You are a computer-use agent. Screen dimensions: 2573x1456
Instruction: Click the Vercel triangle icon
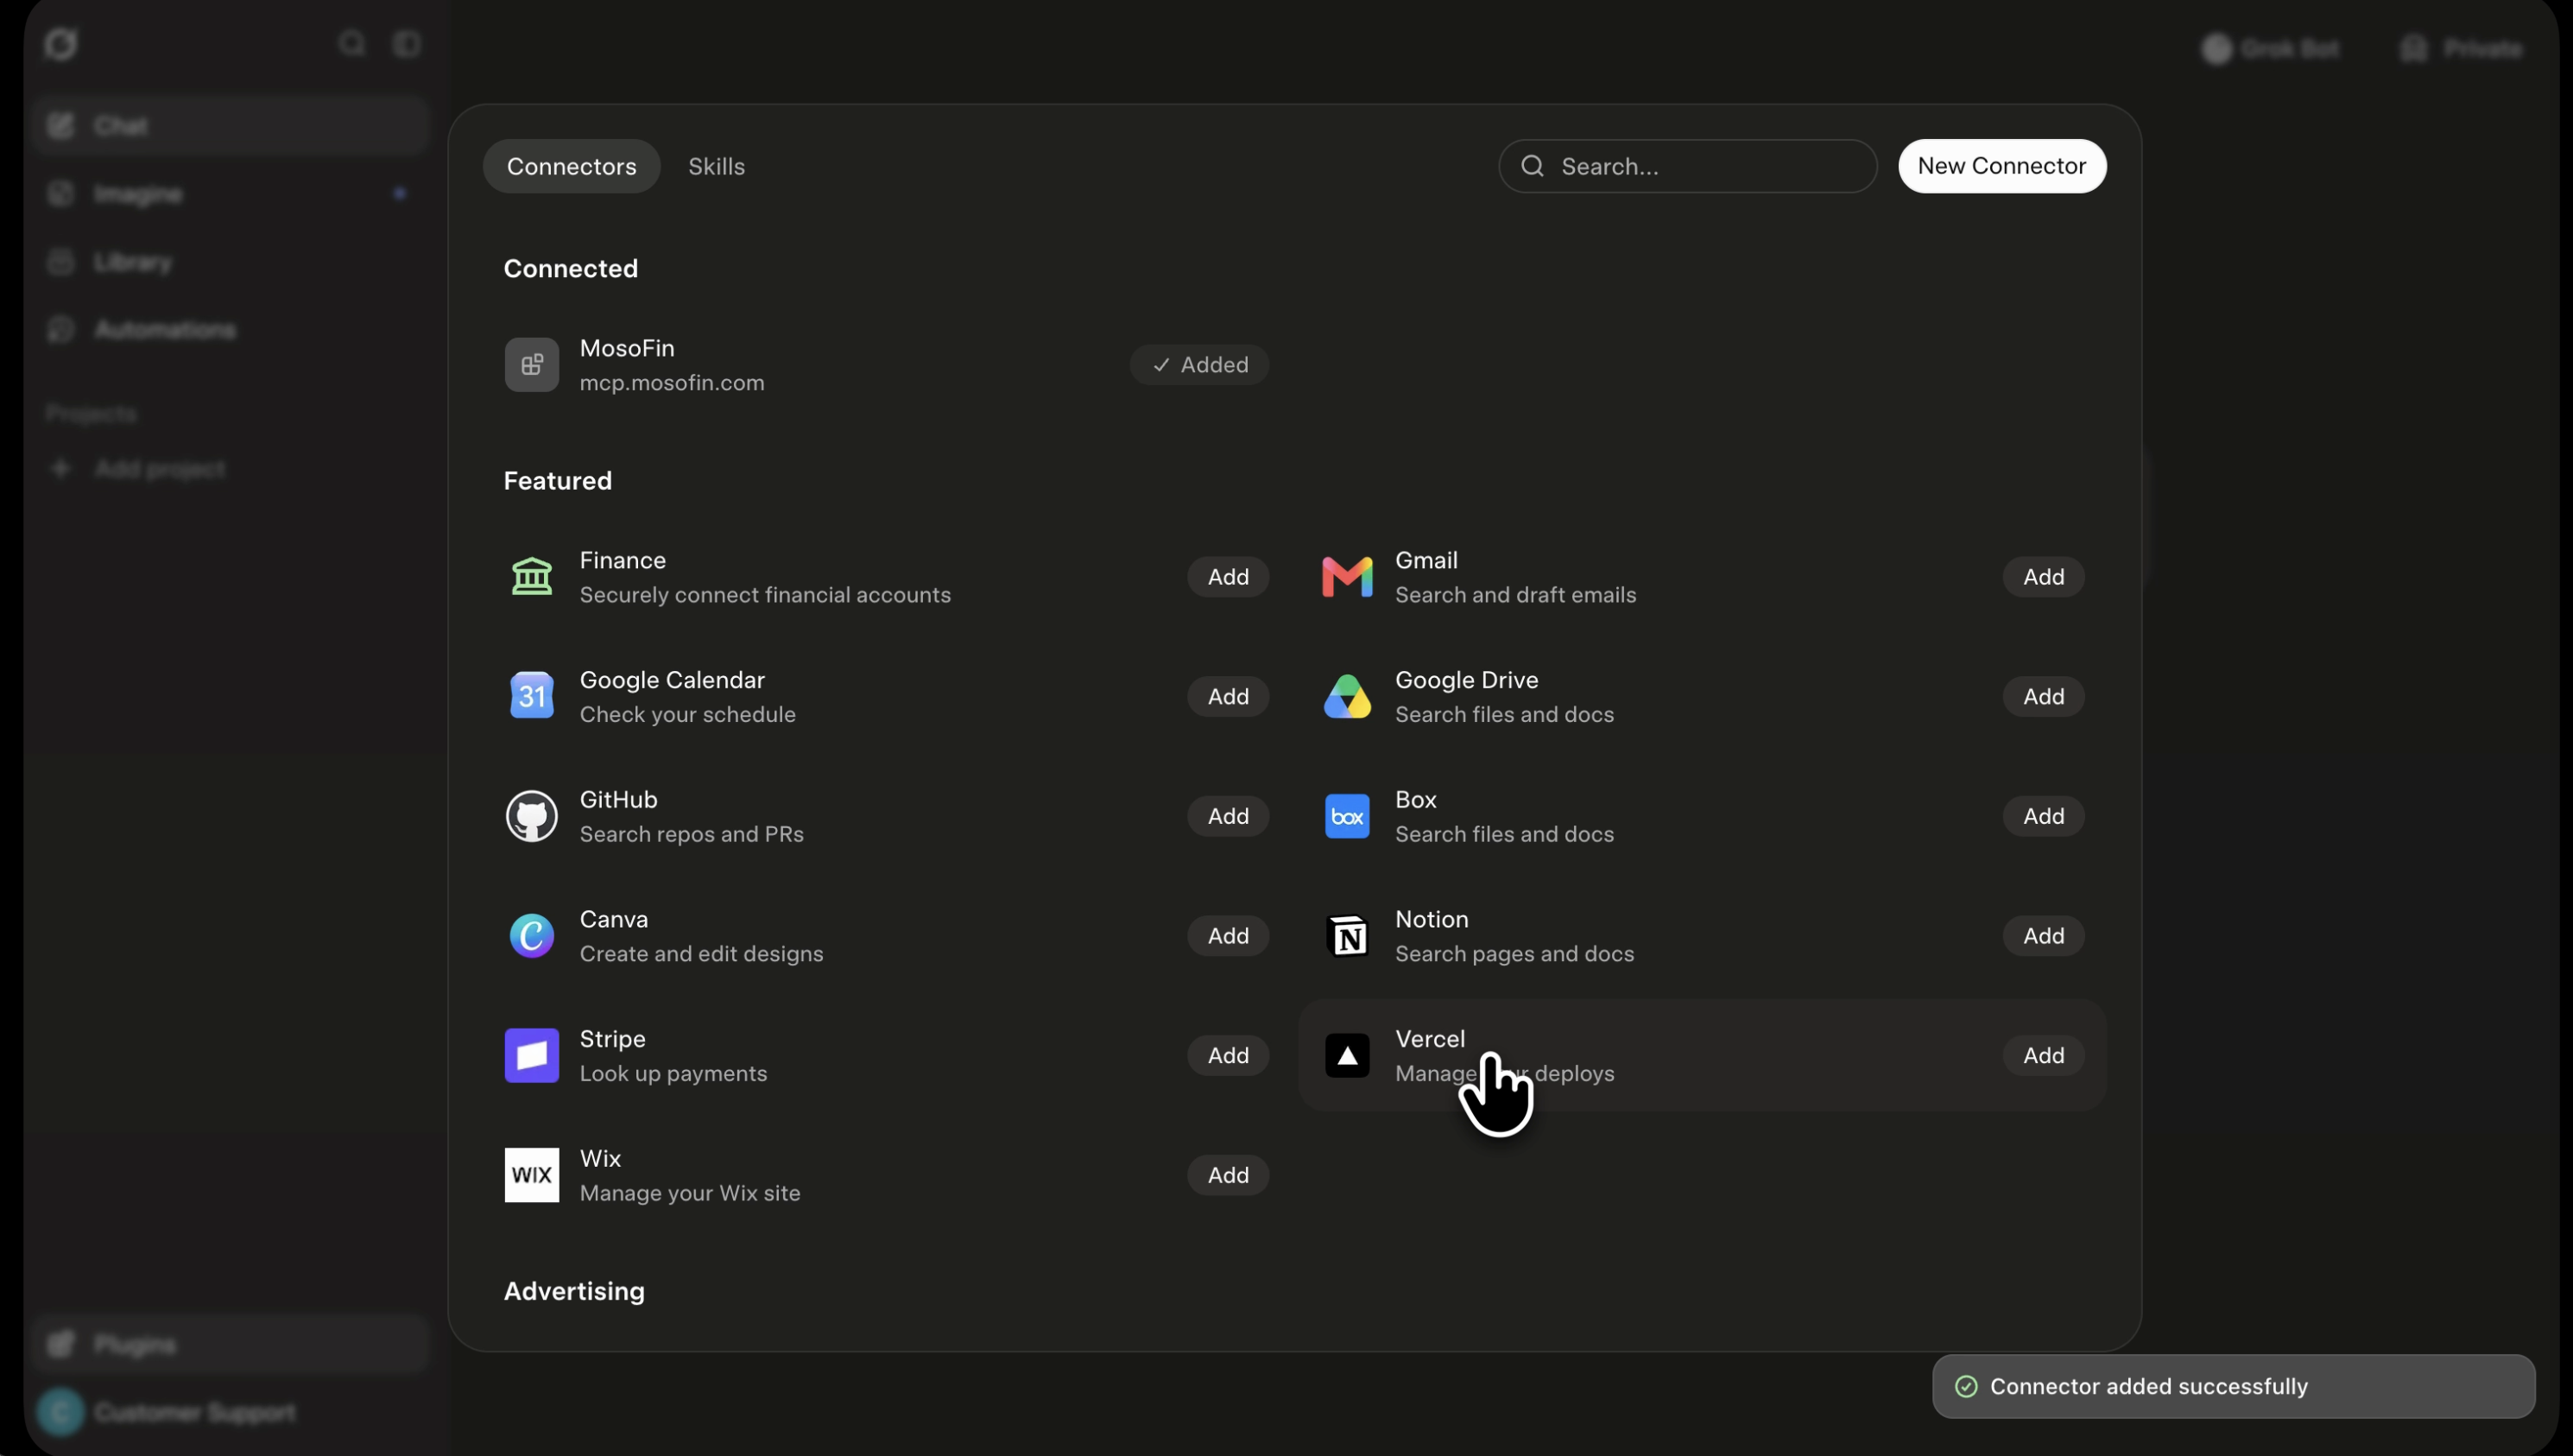[x=1346, y=1056]
